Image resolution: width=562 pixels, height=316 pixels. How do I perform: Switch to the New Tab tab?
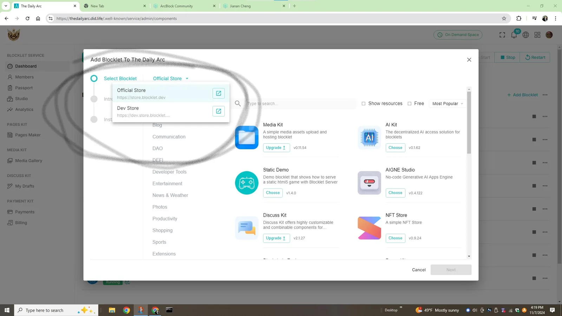coord(115,6)
